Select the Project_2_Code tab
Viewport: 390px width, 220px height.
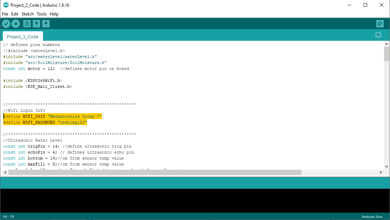click(x=23, y=37)
